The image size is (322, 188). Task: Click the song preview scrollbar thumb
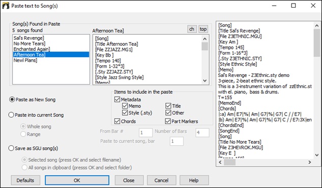204,46
